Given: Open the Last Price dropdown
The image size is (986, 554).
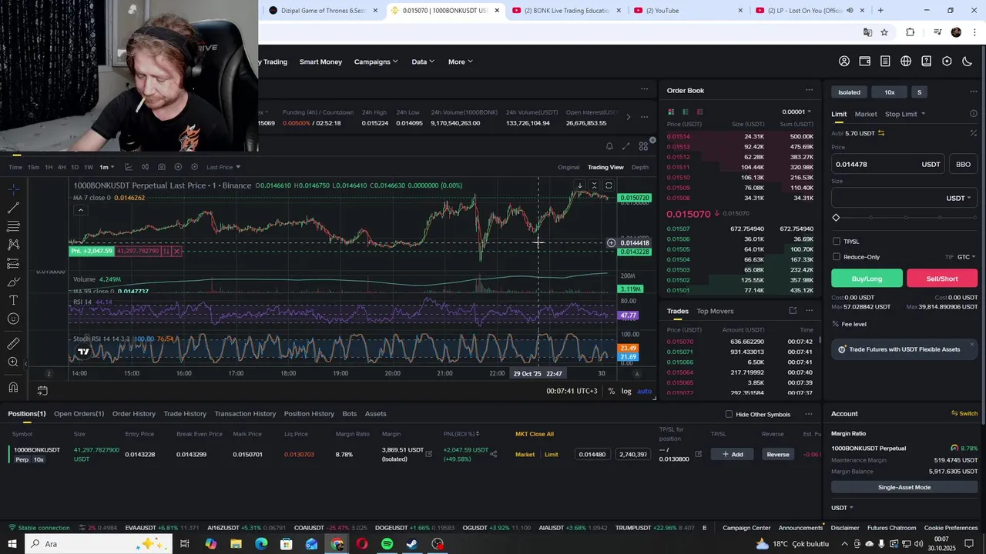Looking at the screenshot, I should (223, 167).
